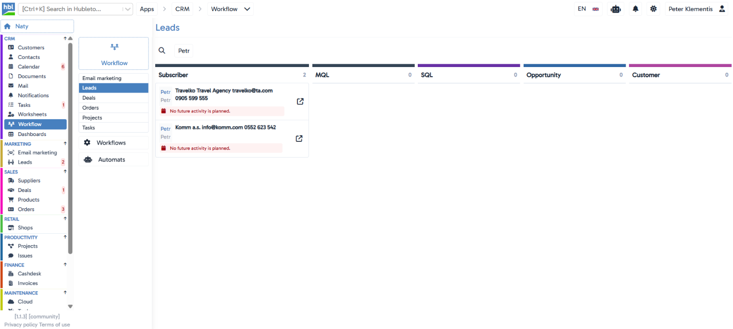Collapse the MARKETING sidebar section
The image size is (733, 329).
65,144
